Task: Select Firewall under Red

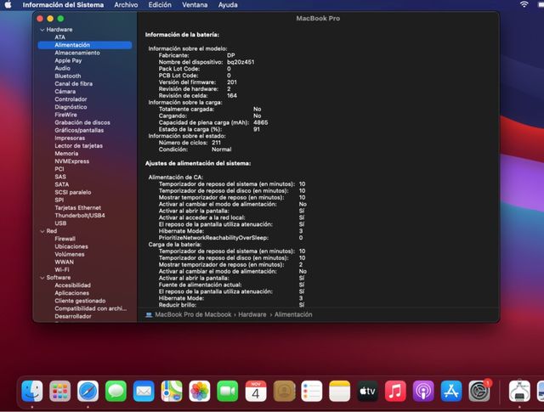Action: coord(65,239)
